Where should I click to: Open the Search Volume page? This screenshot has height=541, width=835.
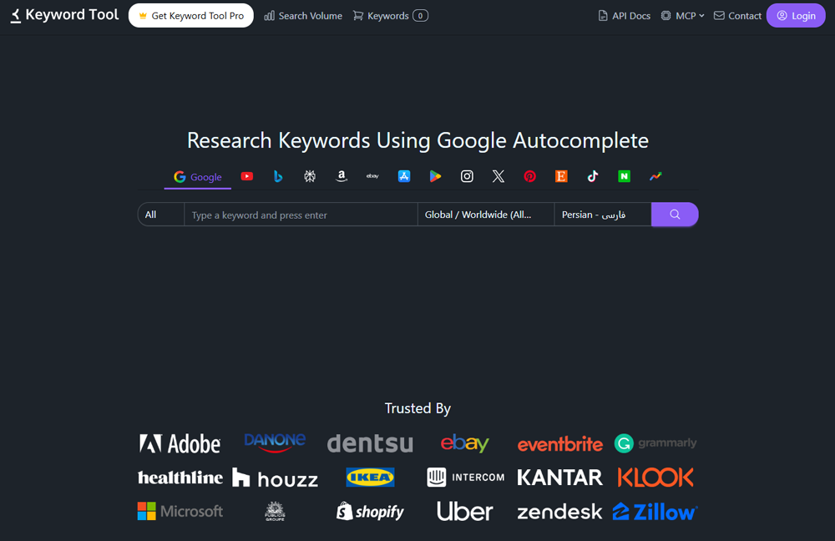pos(303,16)
